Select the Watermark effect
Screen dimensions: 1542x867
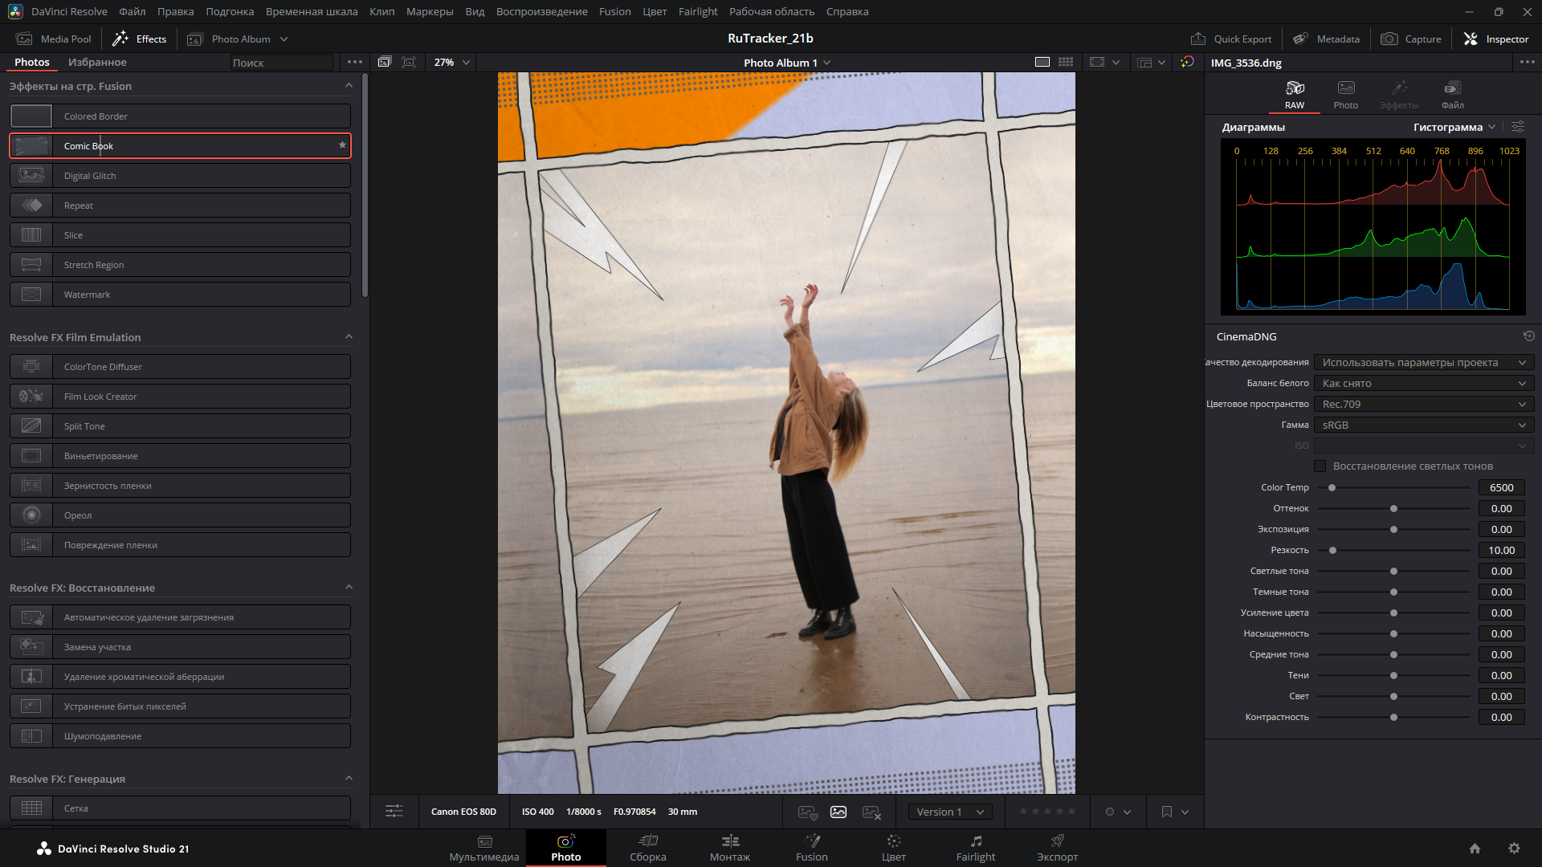(180, 295)
